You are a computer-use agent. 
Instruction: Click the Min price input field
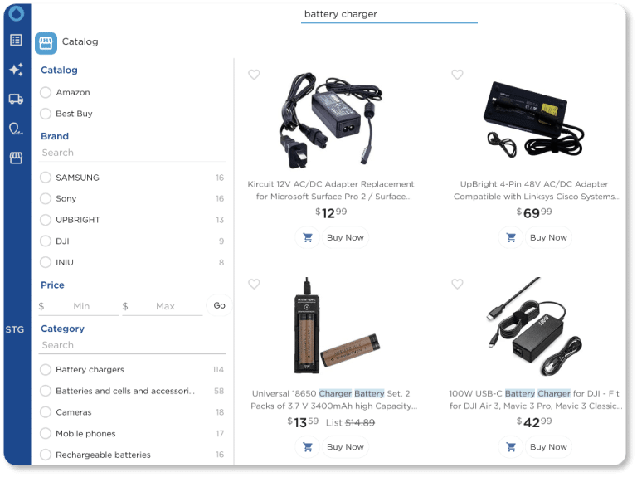[81, 306]
